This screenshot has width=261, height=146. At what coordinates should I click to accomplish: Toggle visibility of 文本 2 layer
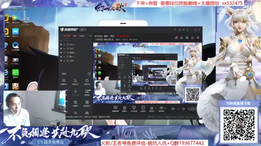[x=61, y=44]
